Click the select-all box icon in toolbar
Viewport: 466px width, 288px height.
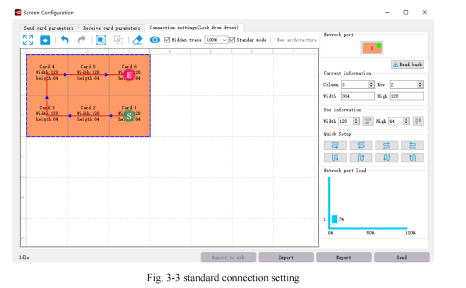101,40
